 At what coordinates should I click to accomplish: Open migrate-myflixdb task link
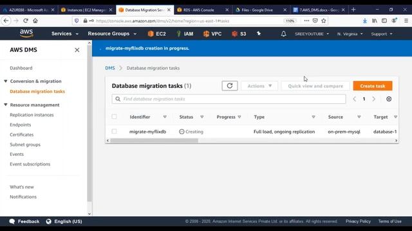[x=147, y=132]
